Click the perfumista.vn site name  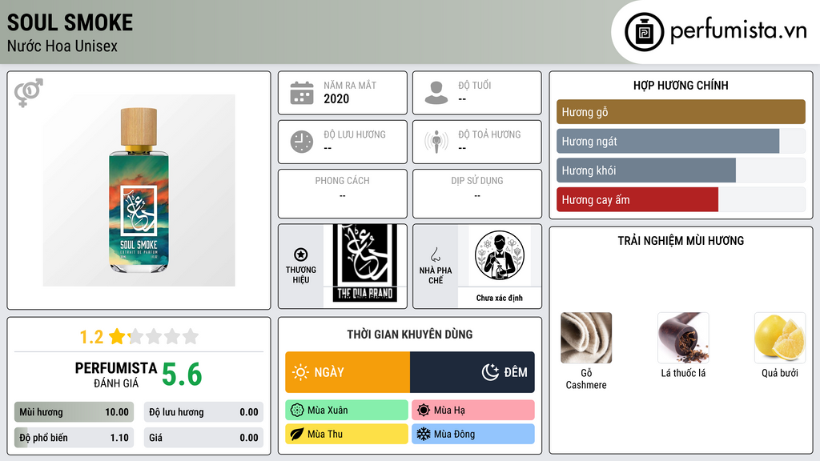point(738,31)
